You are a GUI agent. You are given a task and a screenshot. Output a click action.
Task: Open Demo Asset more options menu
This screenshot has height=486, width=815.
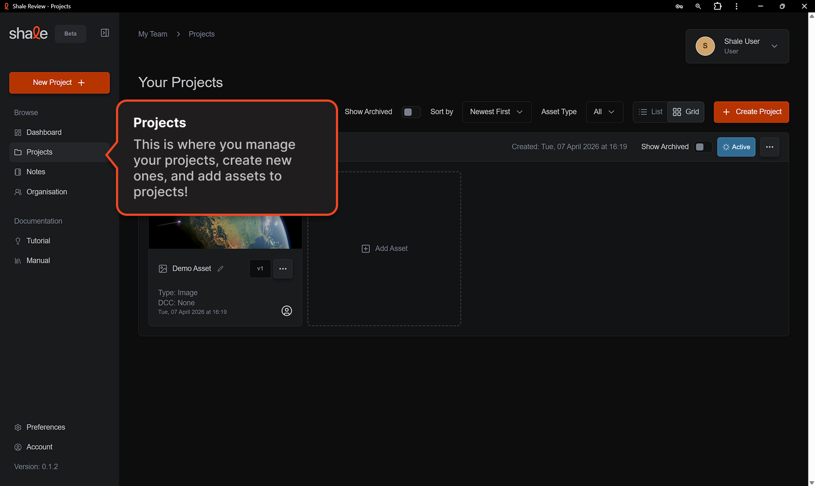click(283, 269)
